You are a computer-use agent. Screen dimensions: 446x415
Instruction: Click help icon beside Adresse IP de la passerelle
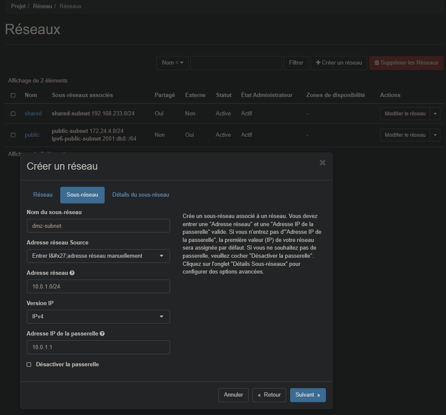click(x=102, y=334)
